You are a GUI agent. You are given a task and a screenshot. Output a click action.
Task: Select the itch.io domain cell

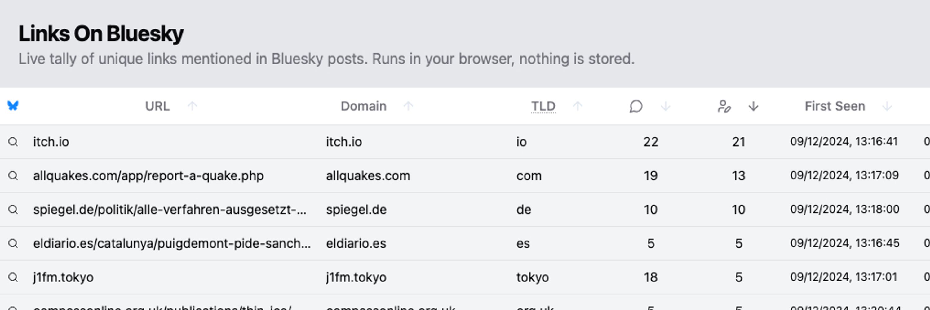point(344,142)
